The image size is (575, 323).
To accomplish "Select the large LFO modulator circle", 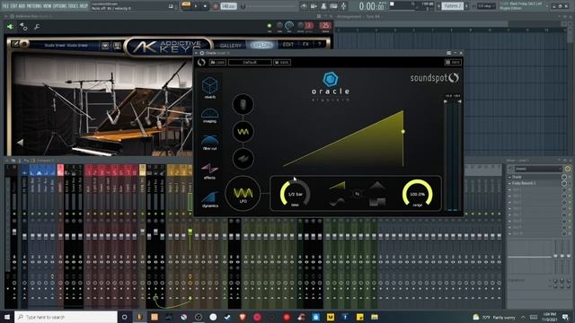I will [243, 194].
